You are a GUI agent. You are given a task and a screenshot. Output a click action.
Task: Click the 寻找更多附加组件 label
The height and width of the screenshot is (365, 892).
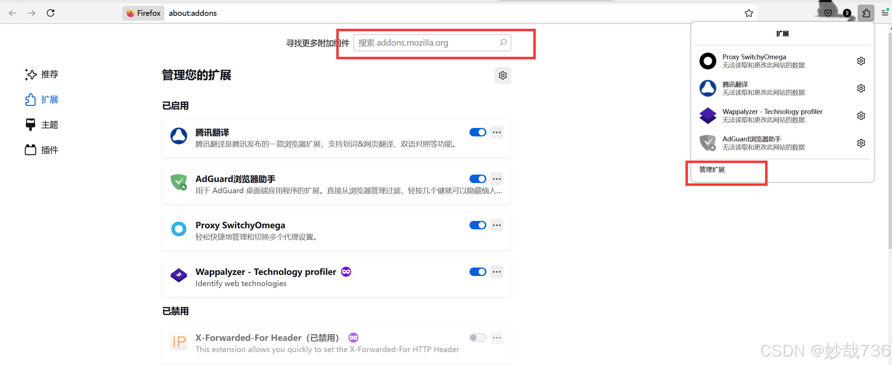point(318,43)
